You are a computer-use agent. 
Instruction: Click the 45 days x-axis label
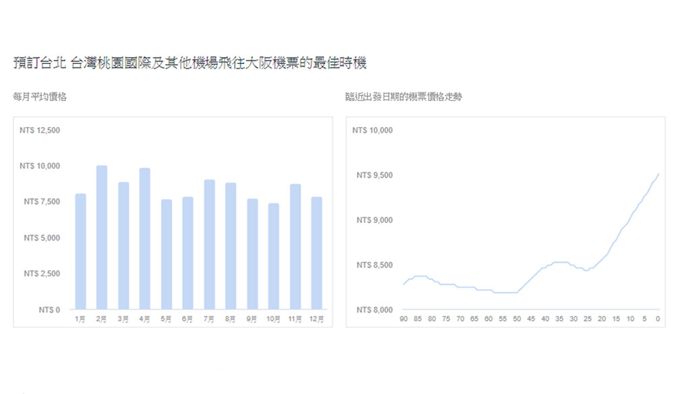(x=531, y=319)
